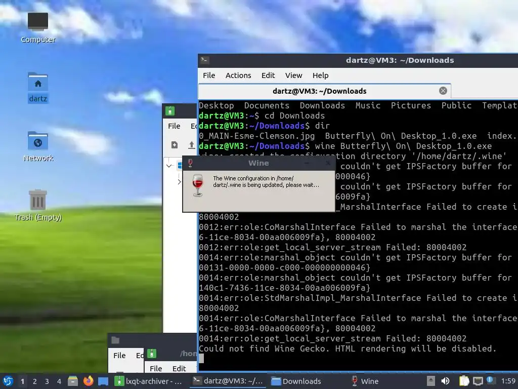Open the dartz home folder icon
The image size is (518, 389).
pos(37,87)
